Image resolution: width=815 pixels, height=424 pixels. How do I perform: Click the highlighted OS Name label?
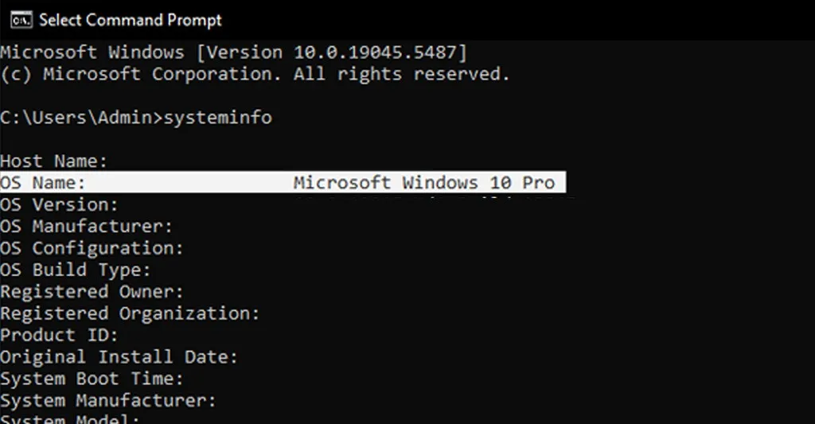(43, 183)
